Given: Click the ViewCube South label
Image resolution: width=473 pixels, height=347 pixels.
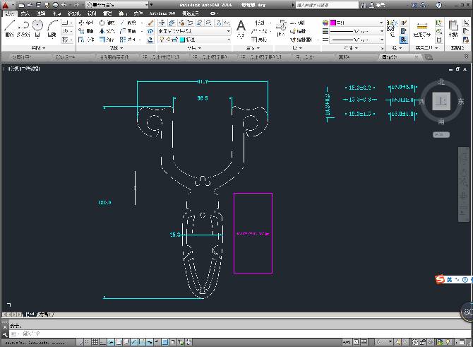Looking at the screenshot, I should [x=441, y=122].
